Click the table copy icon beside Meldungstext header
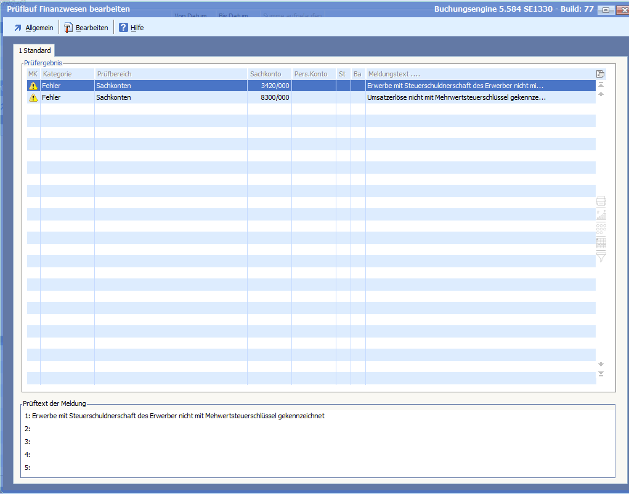This screenshot has height=494, width=629. 601,74
